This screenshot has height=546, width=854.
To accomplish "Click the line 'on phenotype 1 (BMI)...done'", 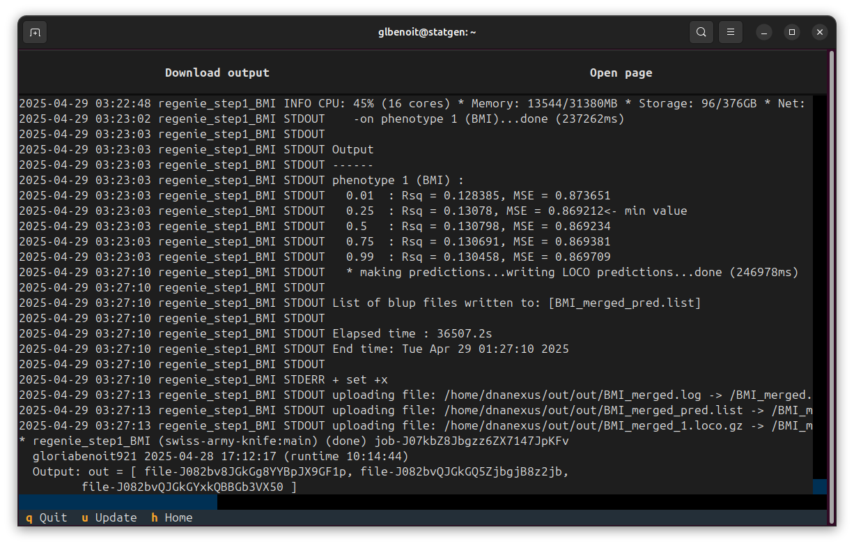I will [x=322, y=119].
